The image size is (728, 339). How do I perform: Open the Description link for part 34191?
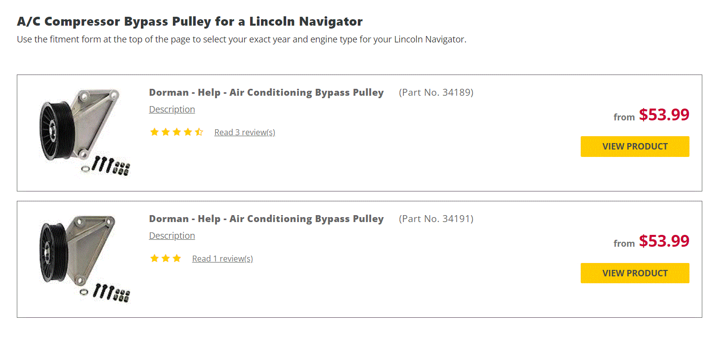pyautogui.click(x=172, y=236)
